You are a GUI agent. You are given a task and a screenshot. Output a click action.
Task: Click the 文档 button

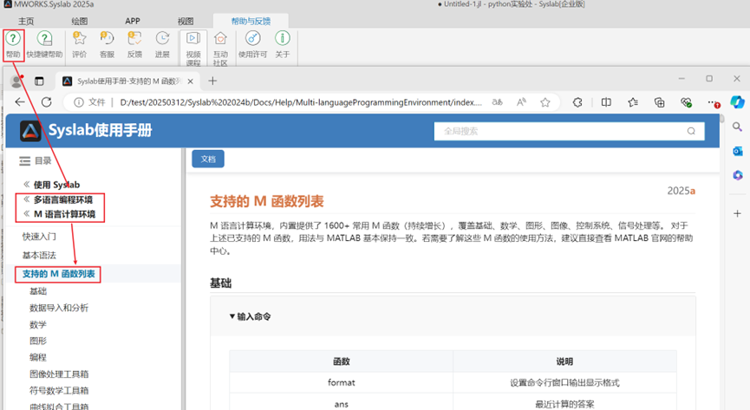[x=208, y=159]
